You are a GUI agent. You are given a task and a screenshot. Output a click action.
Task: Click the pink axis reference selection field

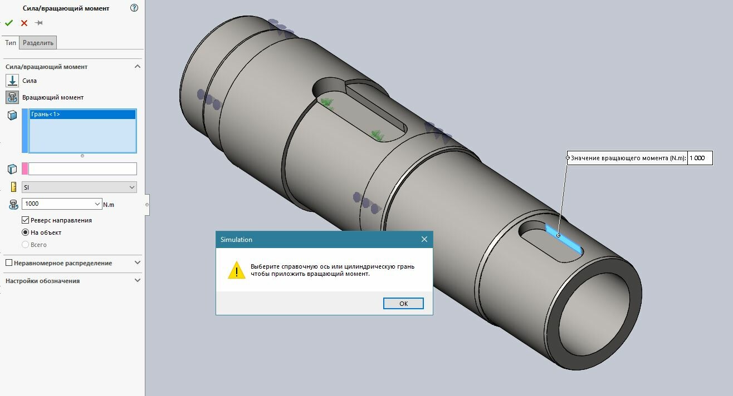(x=82, y=169)
